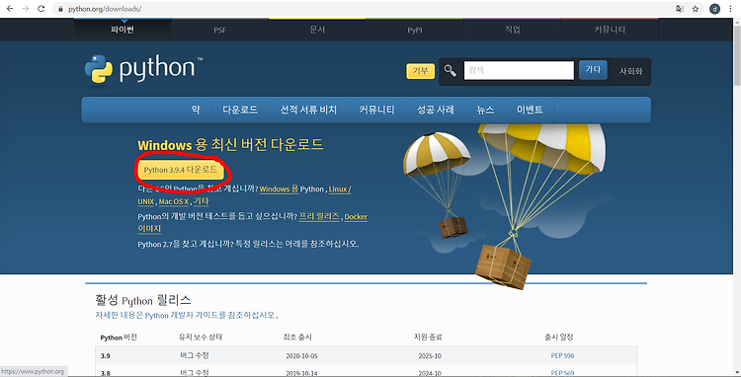Click the address bar URL
741x377 pixels.
coord(105,9)
